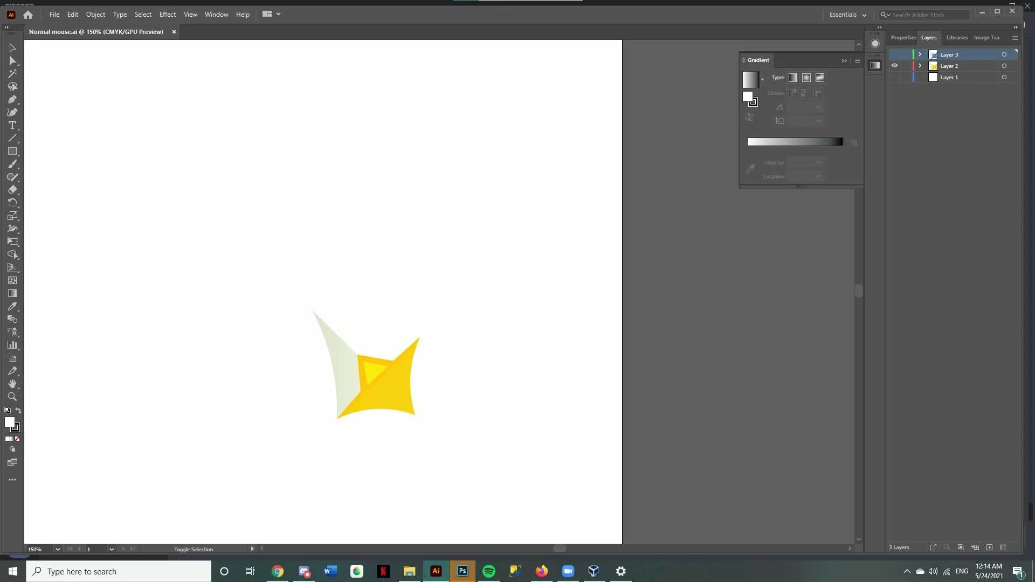Create new layer with plus icon
The height and width of the screenshot is (582, 1035).
(x=989, y=547)
